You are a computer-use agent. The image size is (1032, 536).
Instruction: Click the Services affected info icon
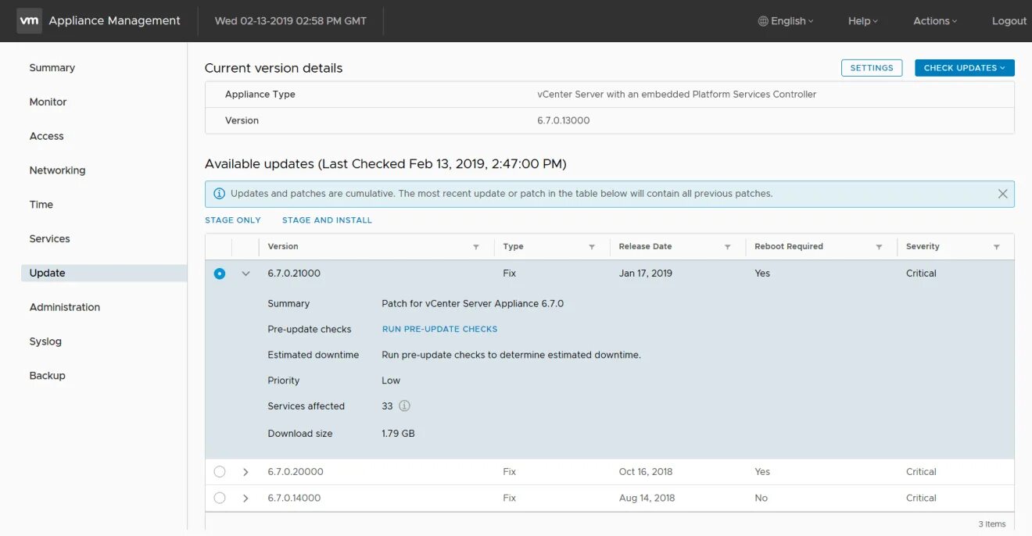404,406
